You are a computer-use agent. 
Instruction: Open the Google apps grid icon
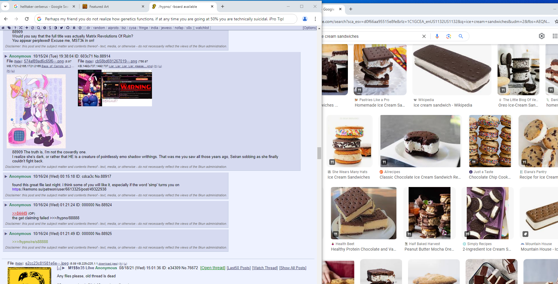click(555, 36)
